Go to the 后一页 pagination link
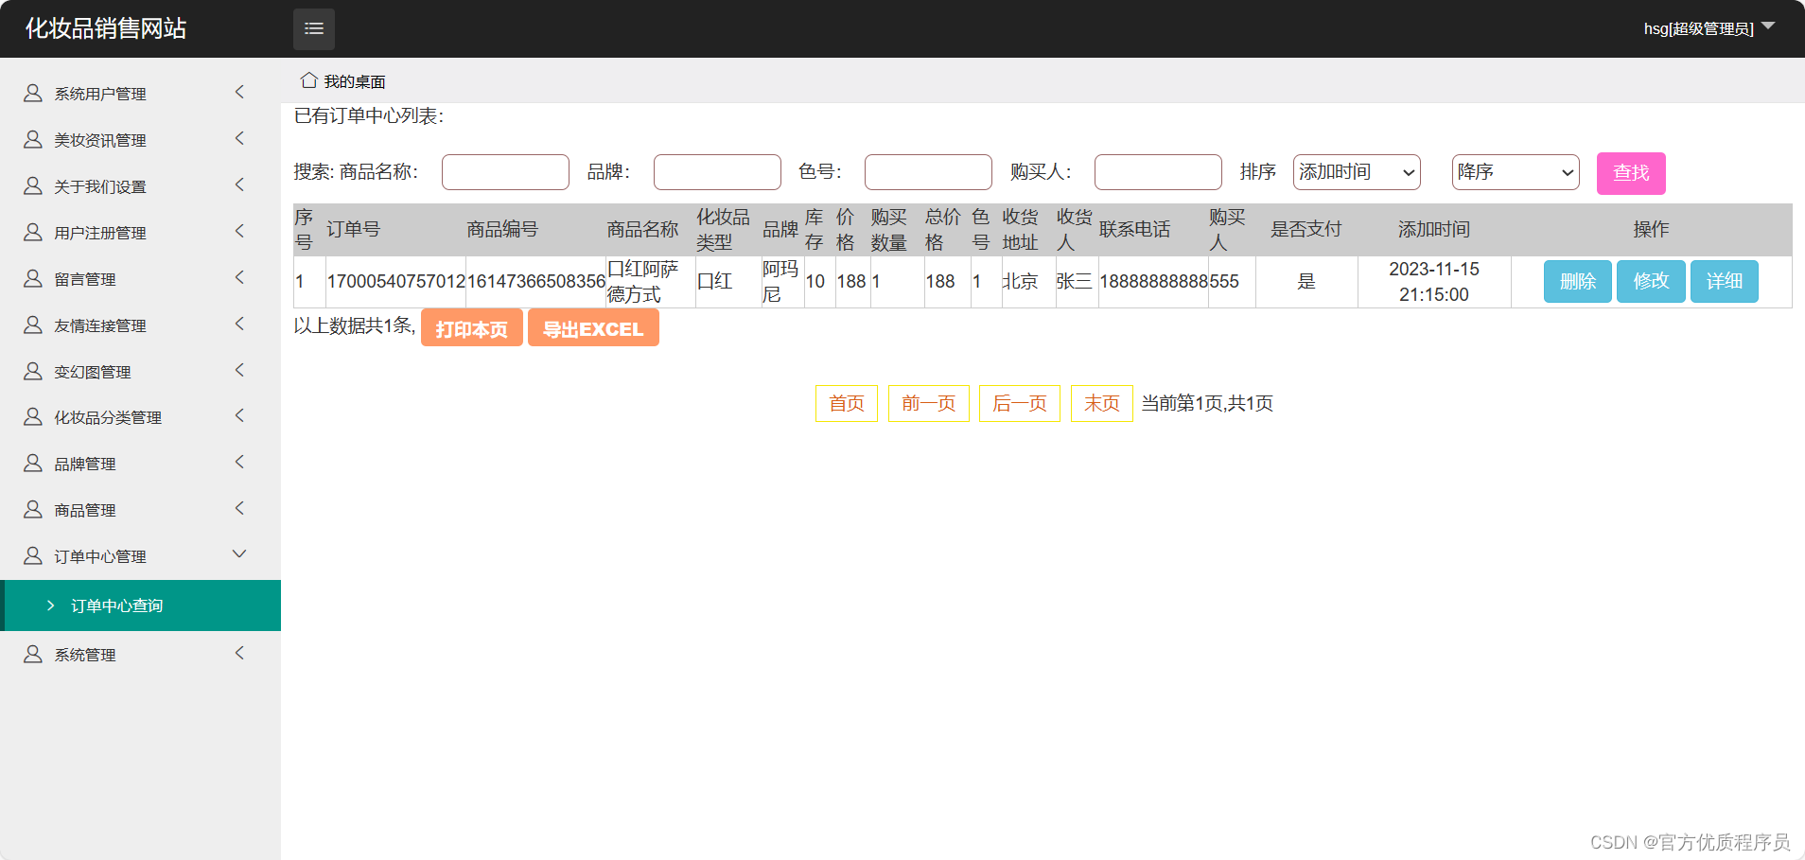1805x860 pixels. [1020, 403]
